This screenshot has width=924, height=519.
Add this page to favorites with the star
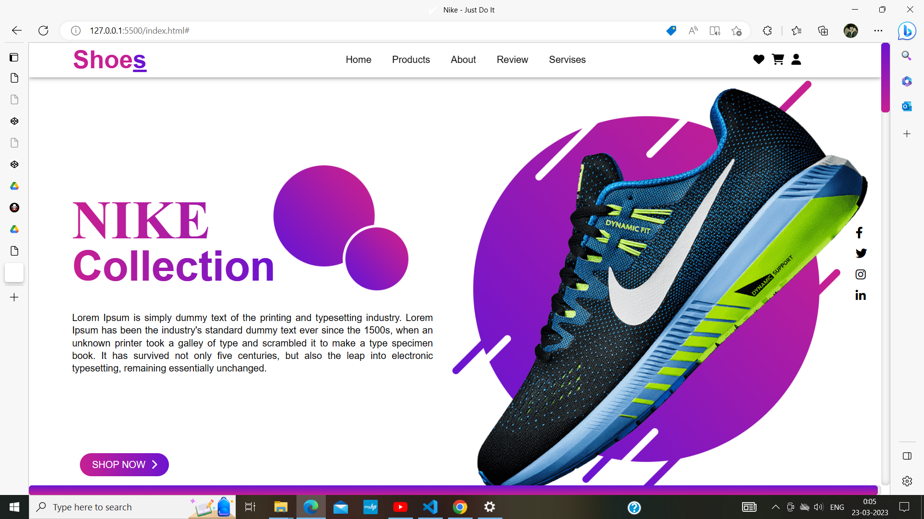(736, 30)
